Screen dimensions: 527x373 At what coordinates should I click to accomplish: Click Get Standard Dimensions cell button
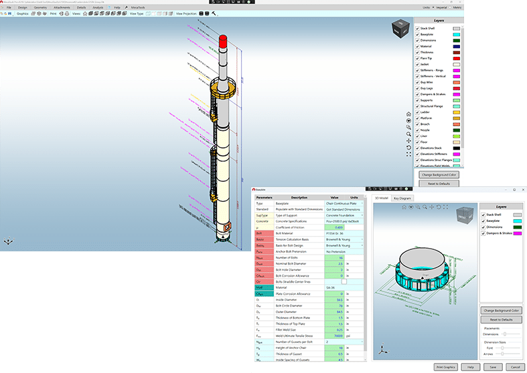pyautogui.click(x=344, y=209)
